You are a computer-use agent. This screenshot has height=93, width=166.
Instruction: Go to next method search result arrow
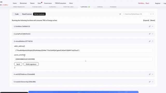point(153,14)
